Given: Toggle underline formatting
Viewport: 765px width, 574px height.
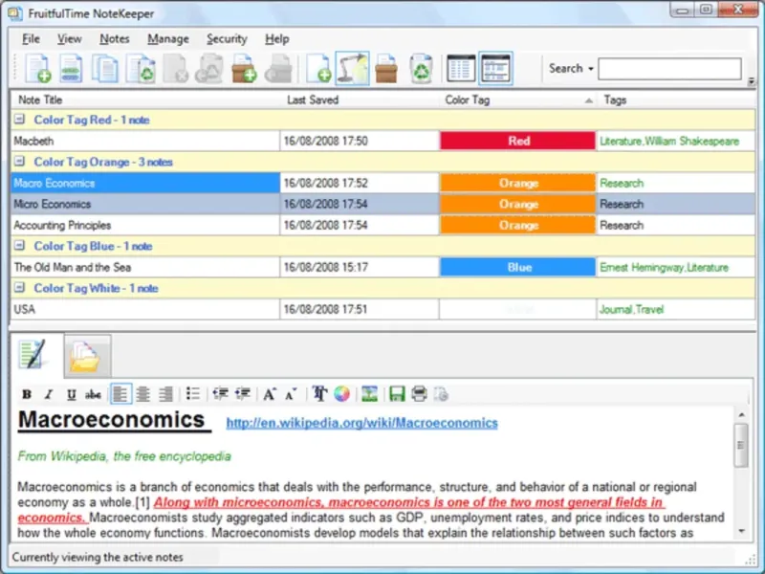Looking at the screenshot, I should pos(71,394).
